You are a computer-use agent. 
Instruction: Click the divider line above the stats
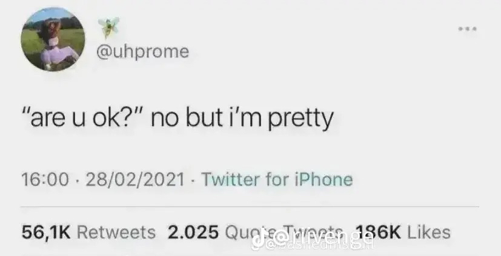pos(250,206)
